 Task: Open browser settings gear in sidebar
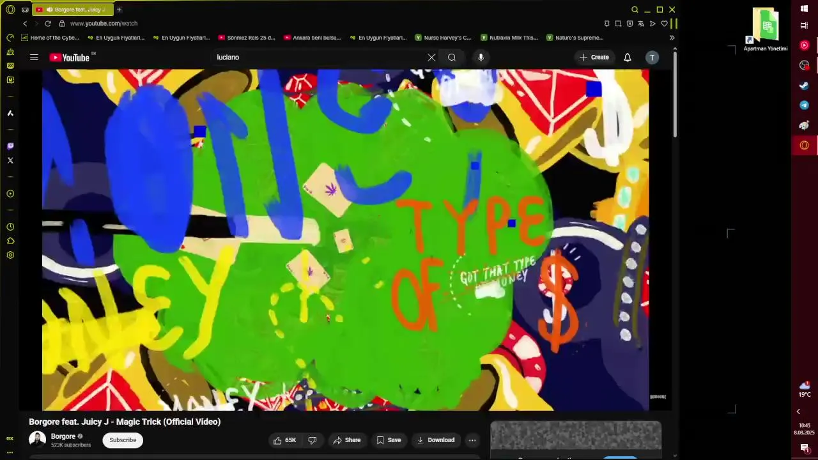tap(10, 255)
